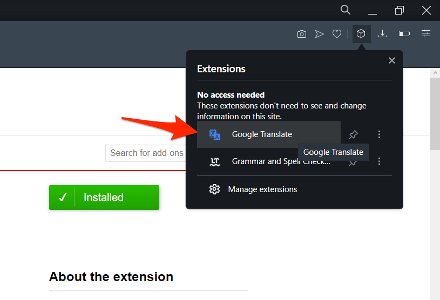The width and height of the screenshot is (440, 300).
Task: Click the scrollbar up arrow
Action: tap(435, 73)
